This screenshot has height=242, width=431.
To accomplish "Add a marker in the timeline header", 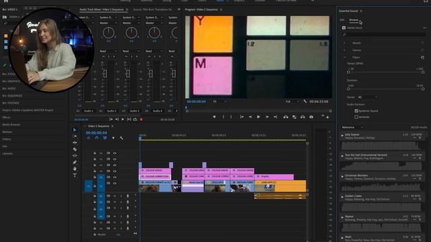I will pyautogui.click(x=113, y=138).
